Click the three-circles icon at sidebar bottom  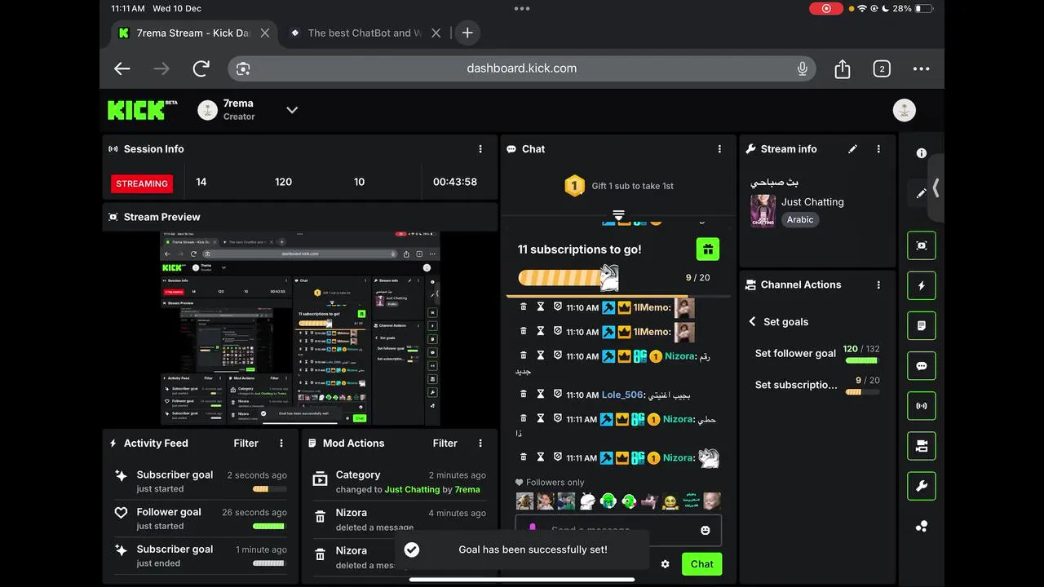(922, 527)
